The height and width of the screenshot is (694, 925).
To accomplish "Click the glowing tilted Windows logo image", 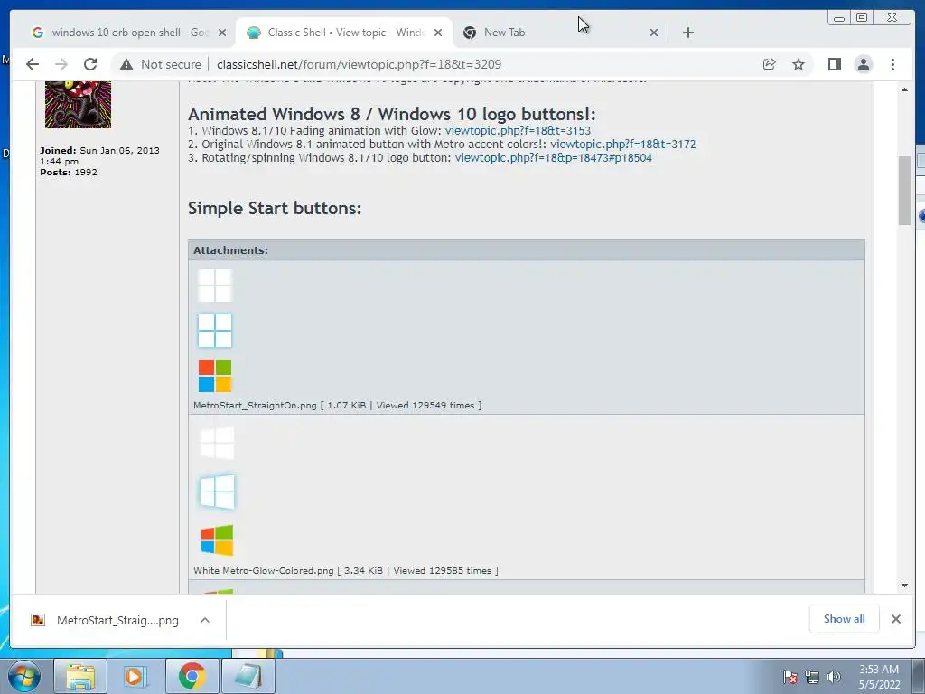I will click(217, 492).
